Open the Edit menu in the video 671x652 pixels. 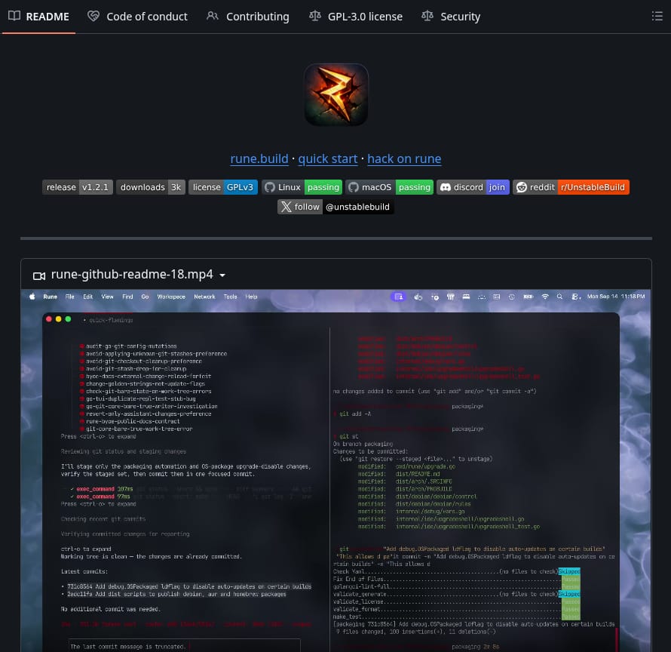pyautogui.click(x=88, y=297)
